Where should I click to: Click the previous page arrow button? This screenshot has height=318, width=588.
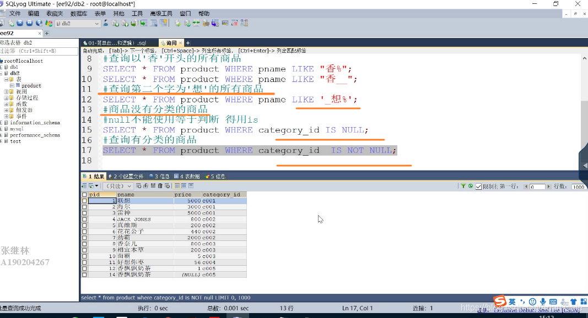coord(526,187)
